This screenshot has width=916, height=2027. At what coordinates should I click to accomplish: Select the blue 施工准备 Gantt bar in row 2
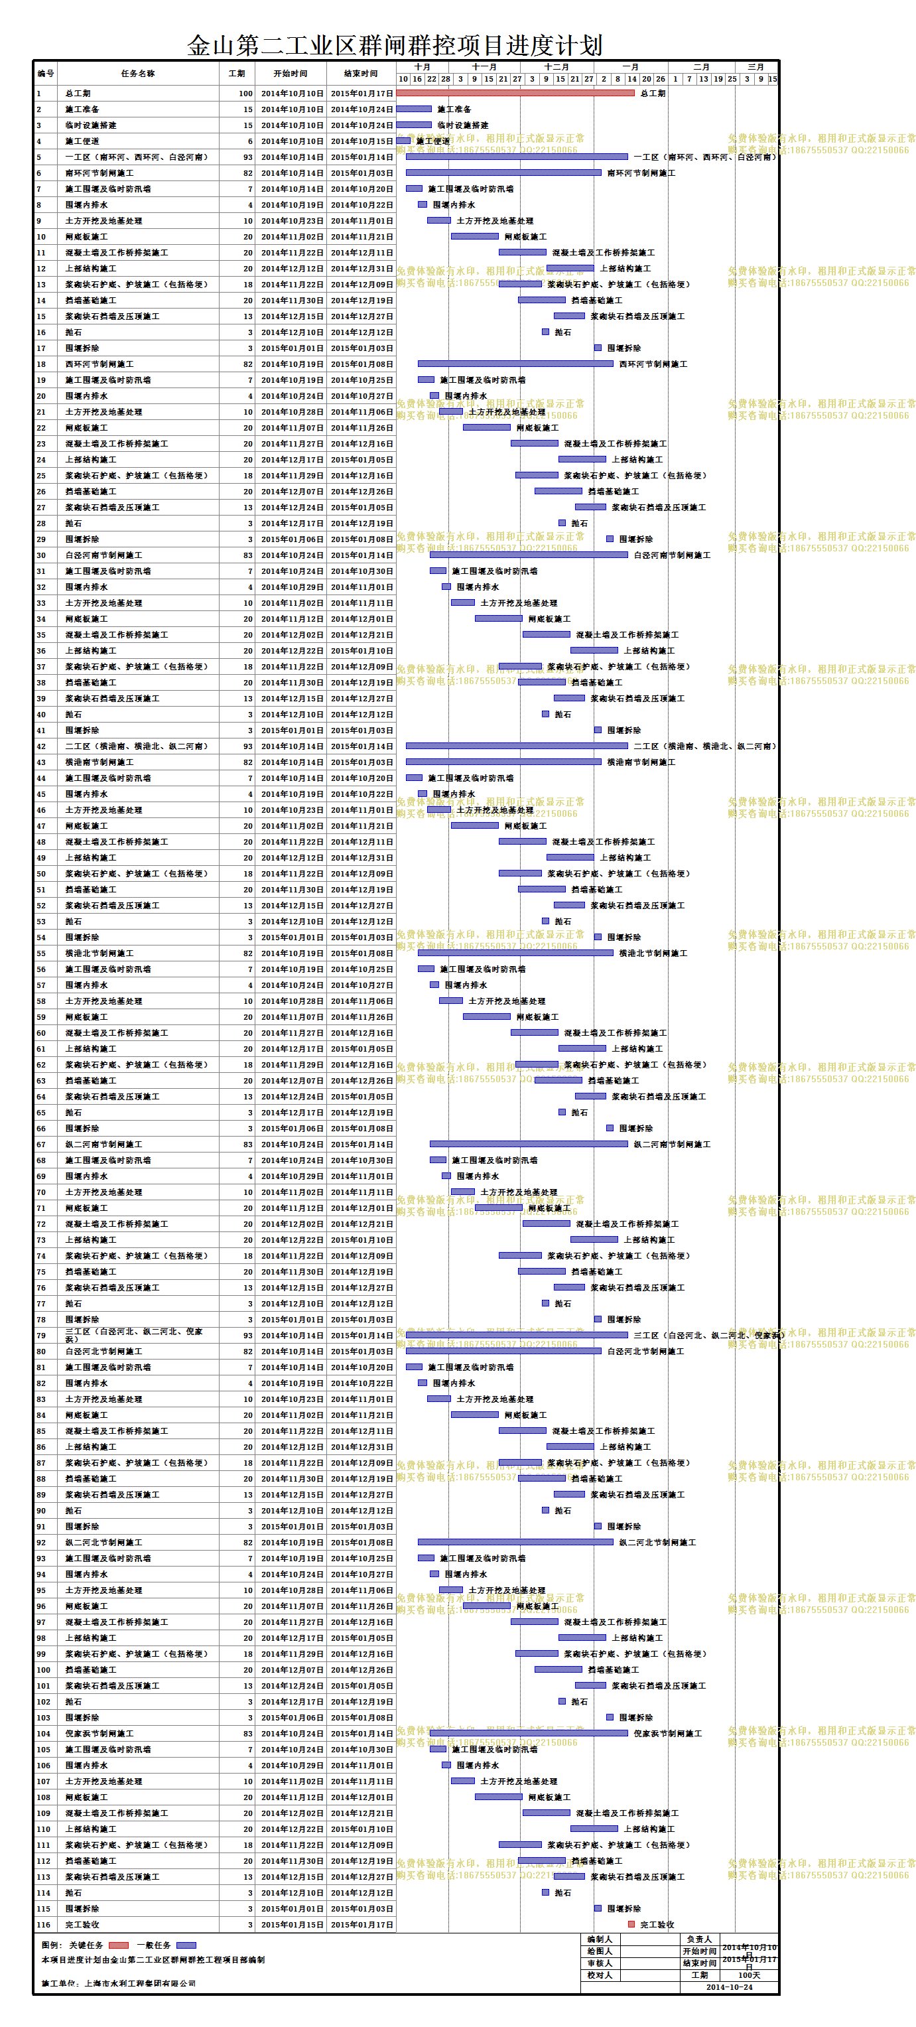(x=414, y=109)
